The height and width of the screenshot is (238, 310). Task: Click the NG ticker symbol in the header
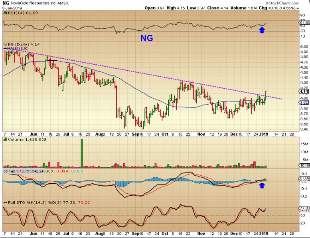click(6, 3)
